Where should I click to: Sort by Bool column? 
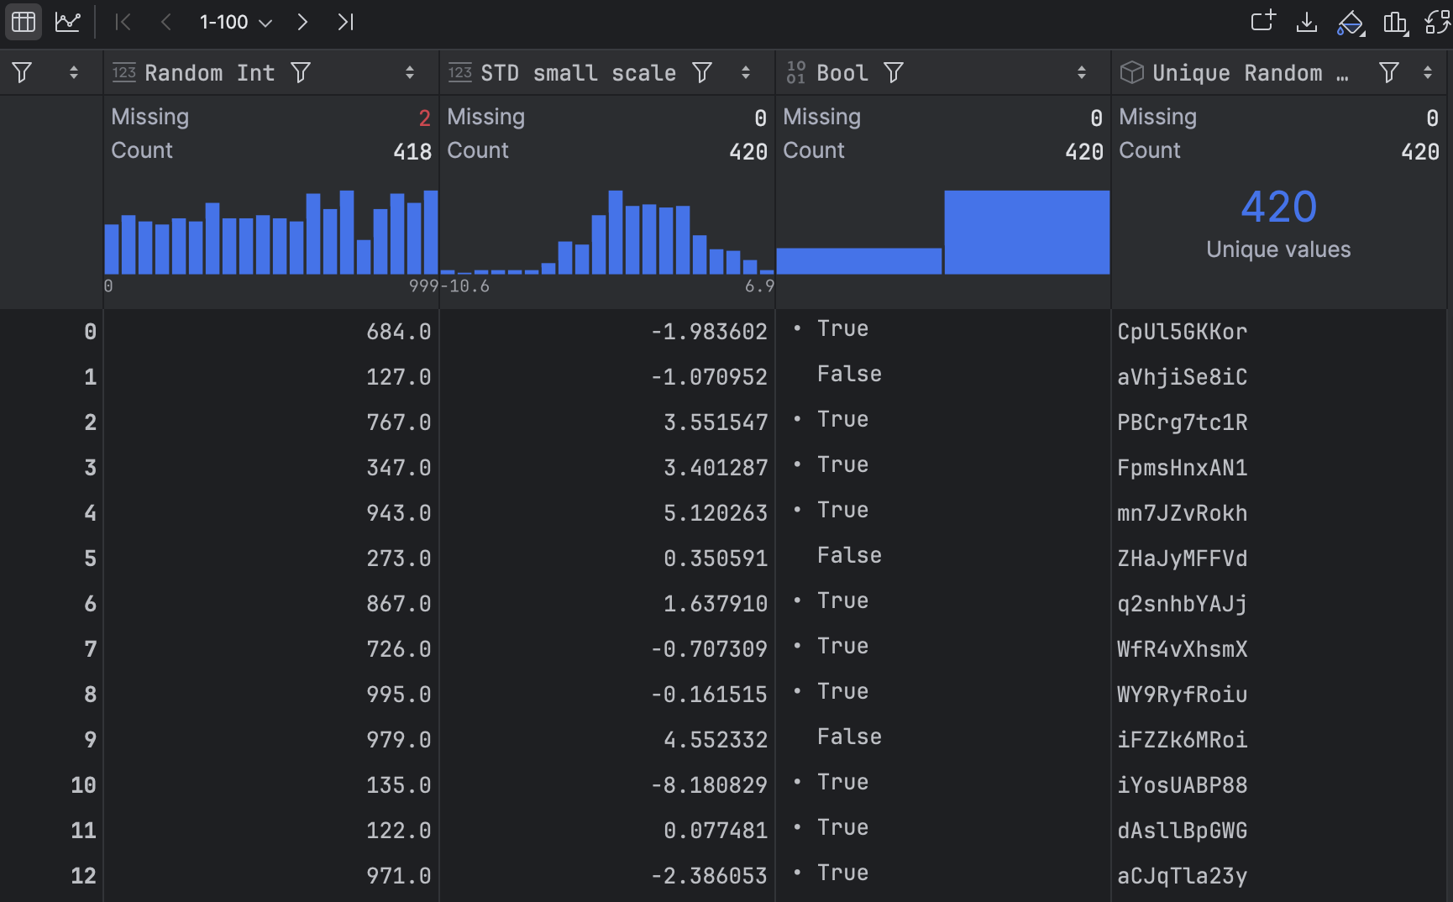[1082, 73]
